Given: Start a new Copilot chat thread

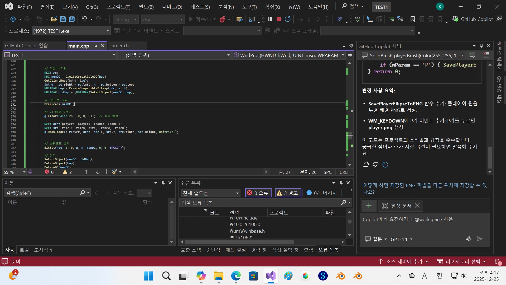Looking at the screenshot, I should point(472,55).
